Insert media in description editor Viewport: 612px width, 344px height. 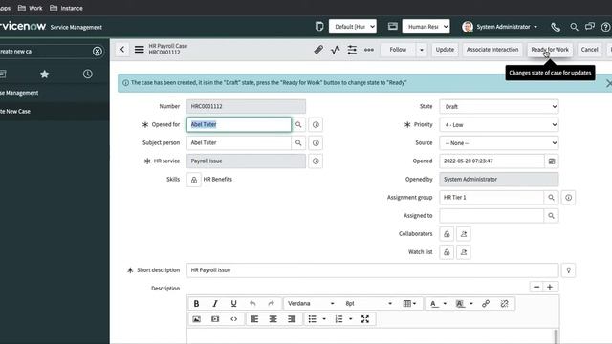pos(215,319)
